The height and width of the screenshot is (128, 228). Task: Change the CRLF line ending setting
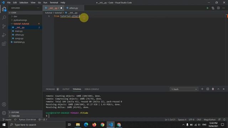click(x=199, y=119)
